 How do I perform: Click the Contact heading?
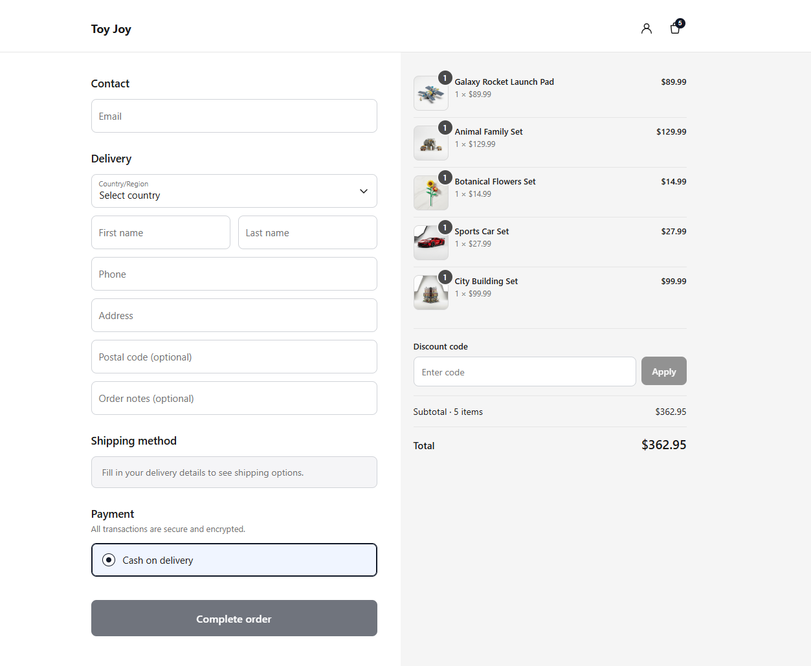[110, 83]
